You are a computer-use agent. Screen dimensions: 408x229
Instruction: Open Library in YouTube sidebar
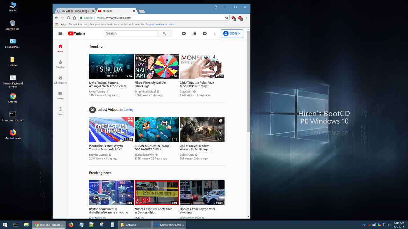tap(60, 95)
